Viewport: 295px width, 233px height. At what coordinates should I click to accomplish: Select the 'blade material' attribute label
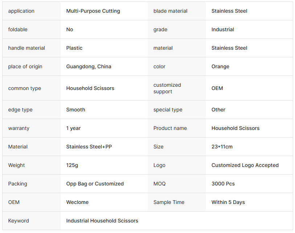(x=170, y=11)
